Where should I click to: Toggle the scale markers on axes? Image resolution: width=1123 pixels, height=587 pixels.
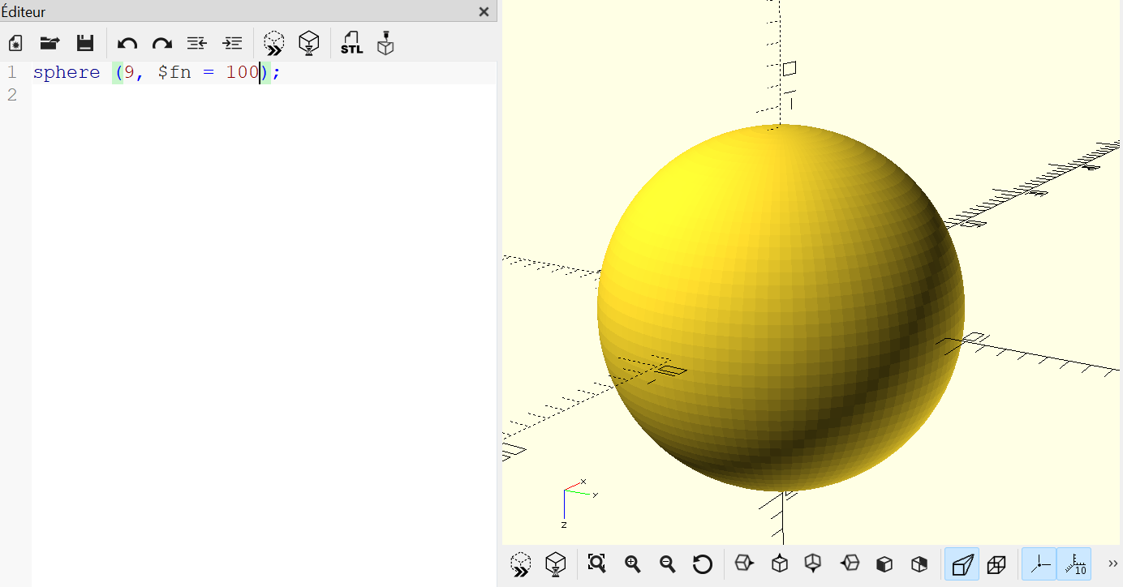(1074, 563)
